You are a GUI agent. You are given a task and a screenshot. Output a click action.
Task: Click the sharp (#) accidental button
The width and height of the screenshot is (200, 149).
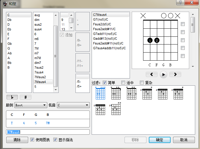(x=25, y=97)
